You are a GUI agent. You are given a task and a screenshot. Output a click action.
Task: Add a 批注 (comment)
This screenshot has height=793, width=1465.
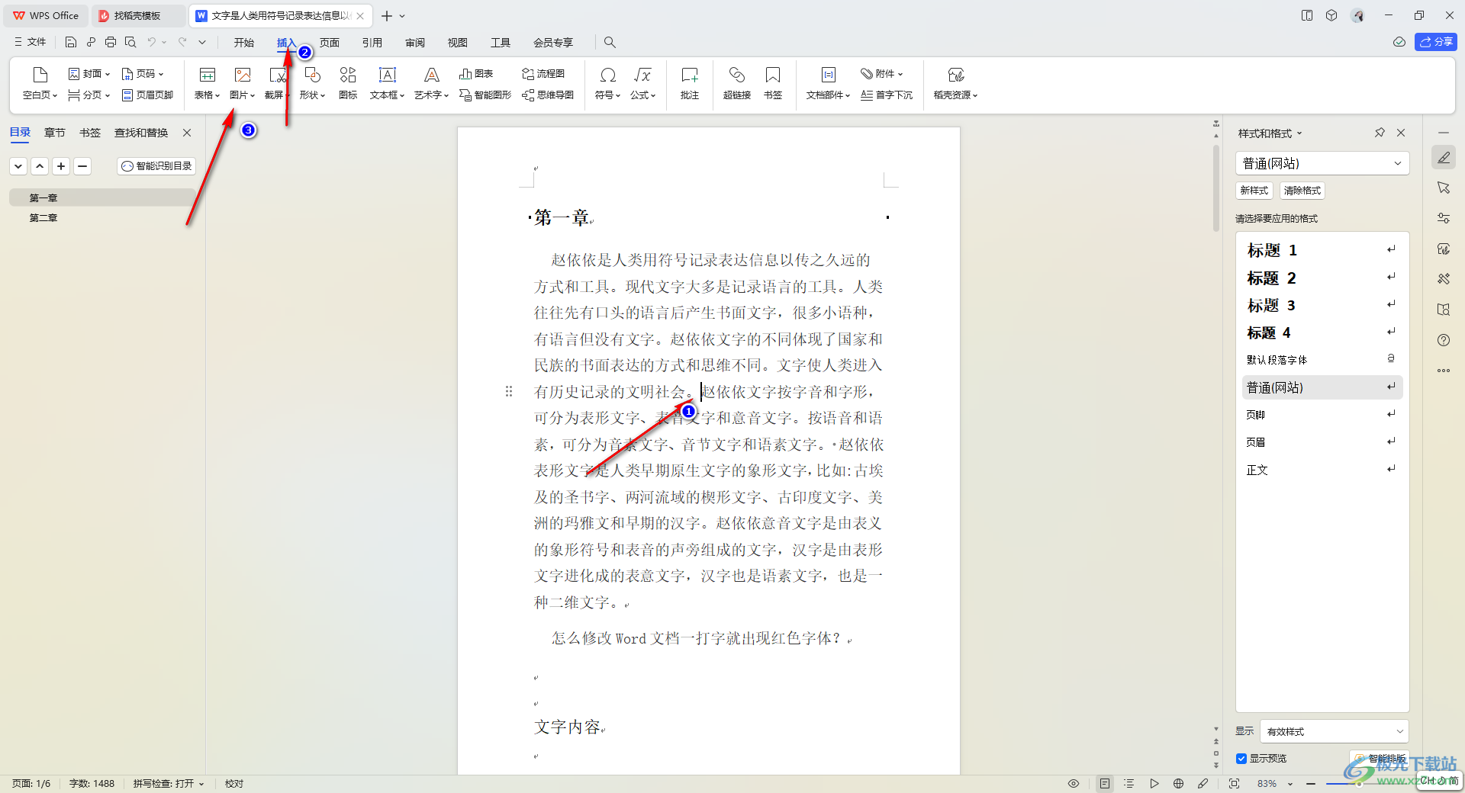pyautogui.click(x=690, y=83)
